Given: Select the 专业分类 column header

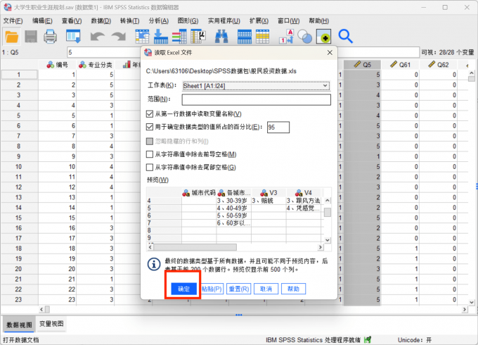Looking at the screenshot, I should [96, 65].
